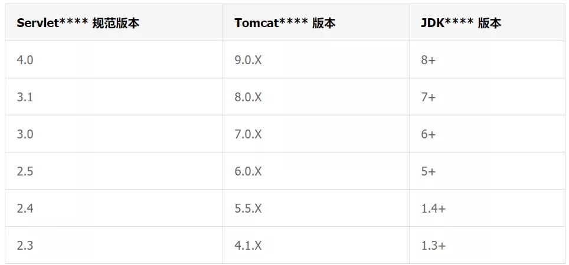This screenshot has width=569, height=265.
Task: Select the JDK 5+ cell
Action: coord(487,171)
